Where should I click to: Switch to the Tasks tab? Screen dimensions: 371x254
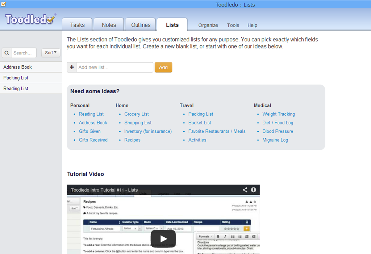(78, 25)
